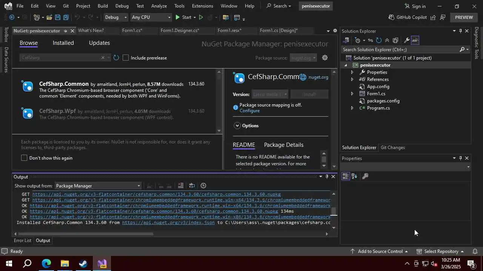Switch to the Git Changes tab
Viewport: 483px width, 271px height.
click(x=392, y=148)
